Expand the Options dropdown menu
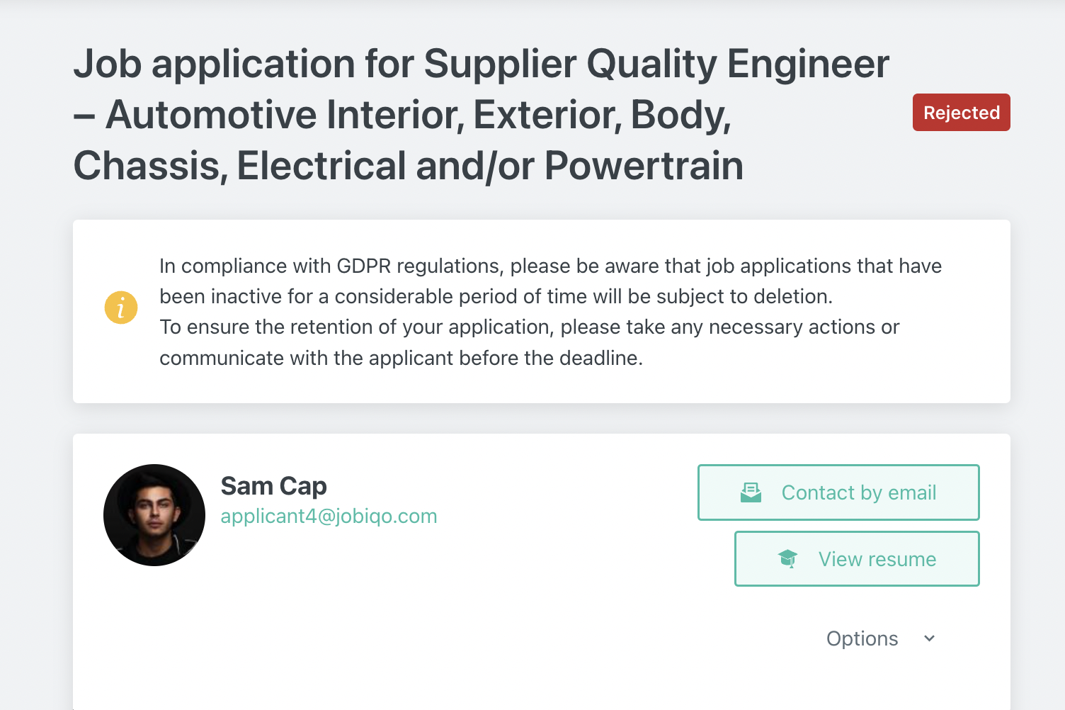The height and width of the screenshot is (710, 1065). (x=882, y=638)
